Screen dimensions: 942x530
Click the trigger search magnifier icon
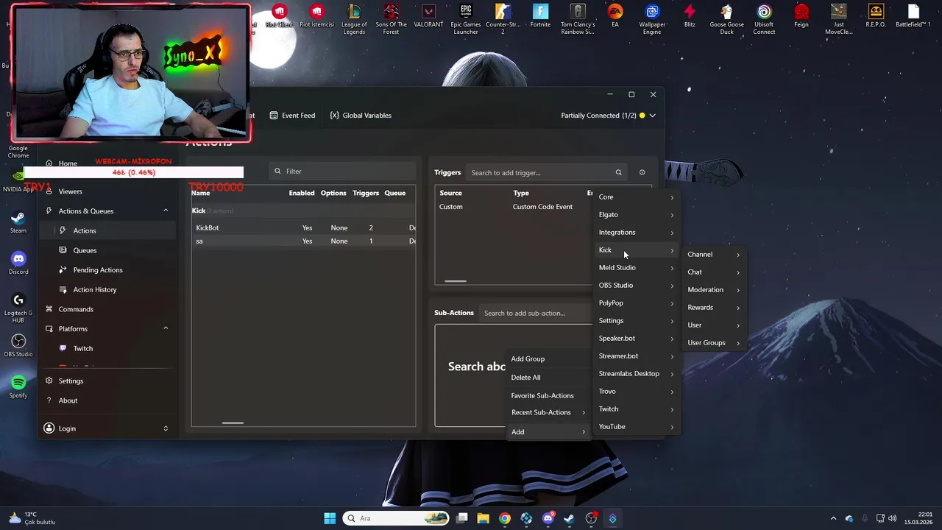[618, 172]
